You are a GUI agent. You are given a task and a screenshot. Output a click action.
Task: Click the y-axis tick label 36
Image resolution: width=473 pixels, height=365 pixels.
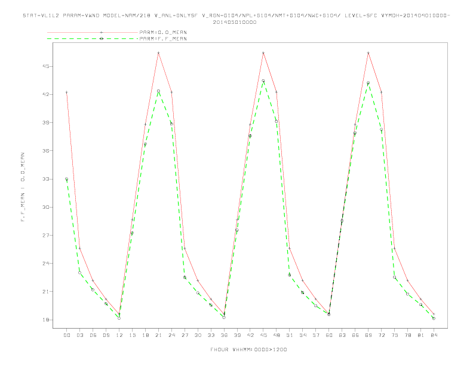pos(46,150)
